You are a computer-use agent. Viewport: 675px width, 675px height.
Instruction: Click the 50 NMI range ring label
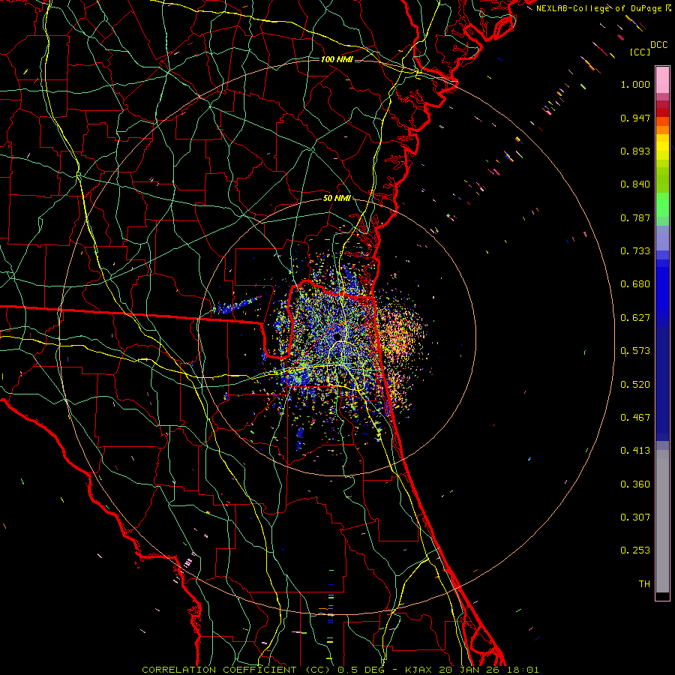(x=337, y=199)
